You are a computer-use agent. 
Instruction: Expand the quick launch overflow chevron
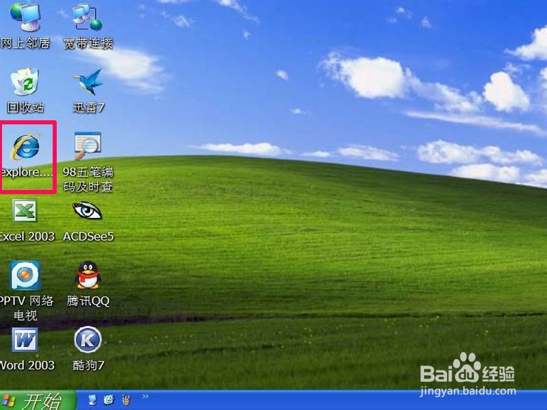[x=146, y=396]
